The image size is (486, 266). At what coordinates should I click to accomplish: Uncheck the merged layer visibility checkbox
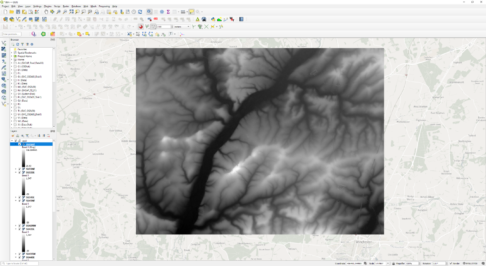coord(20,144)
